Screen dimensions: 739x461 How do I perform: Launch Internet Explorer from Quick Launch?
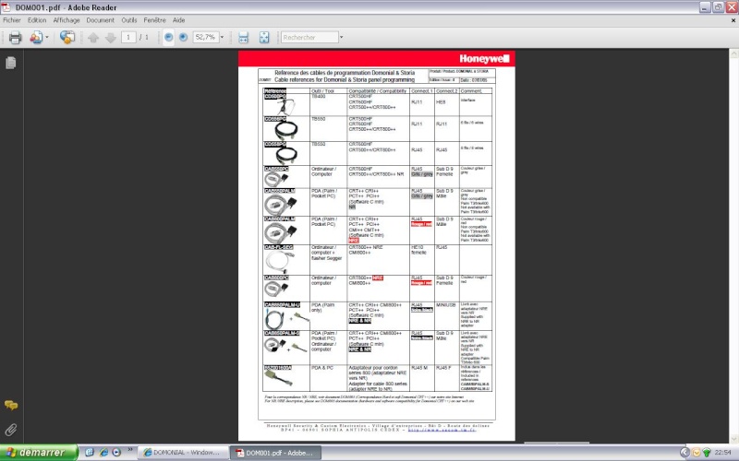tap(103, 453)
